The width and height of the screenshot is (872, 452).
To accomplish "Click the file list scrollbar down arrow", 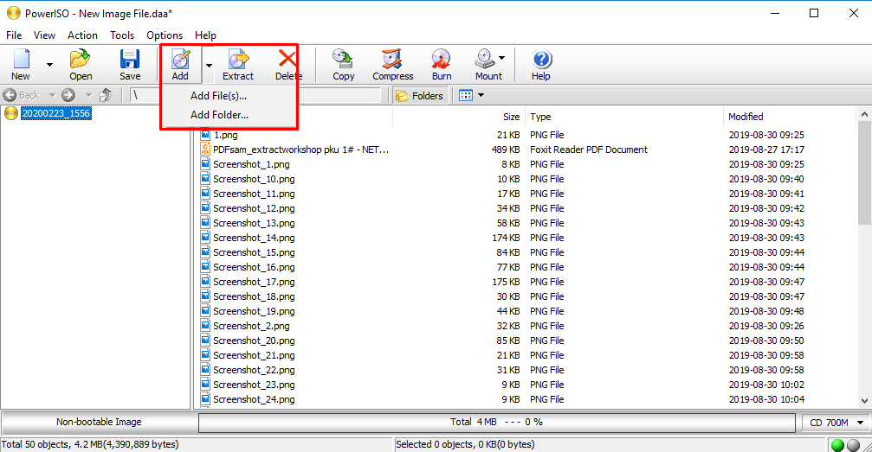I will (864, 400).
